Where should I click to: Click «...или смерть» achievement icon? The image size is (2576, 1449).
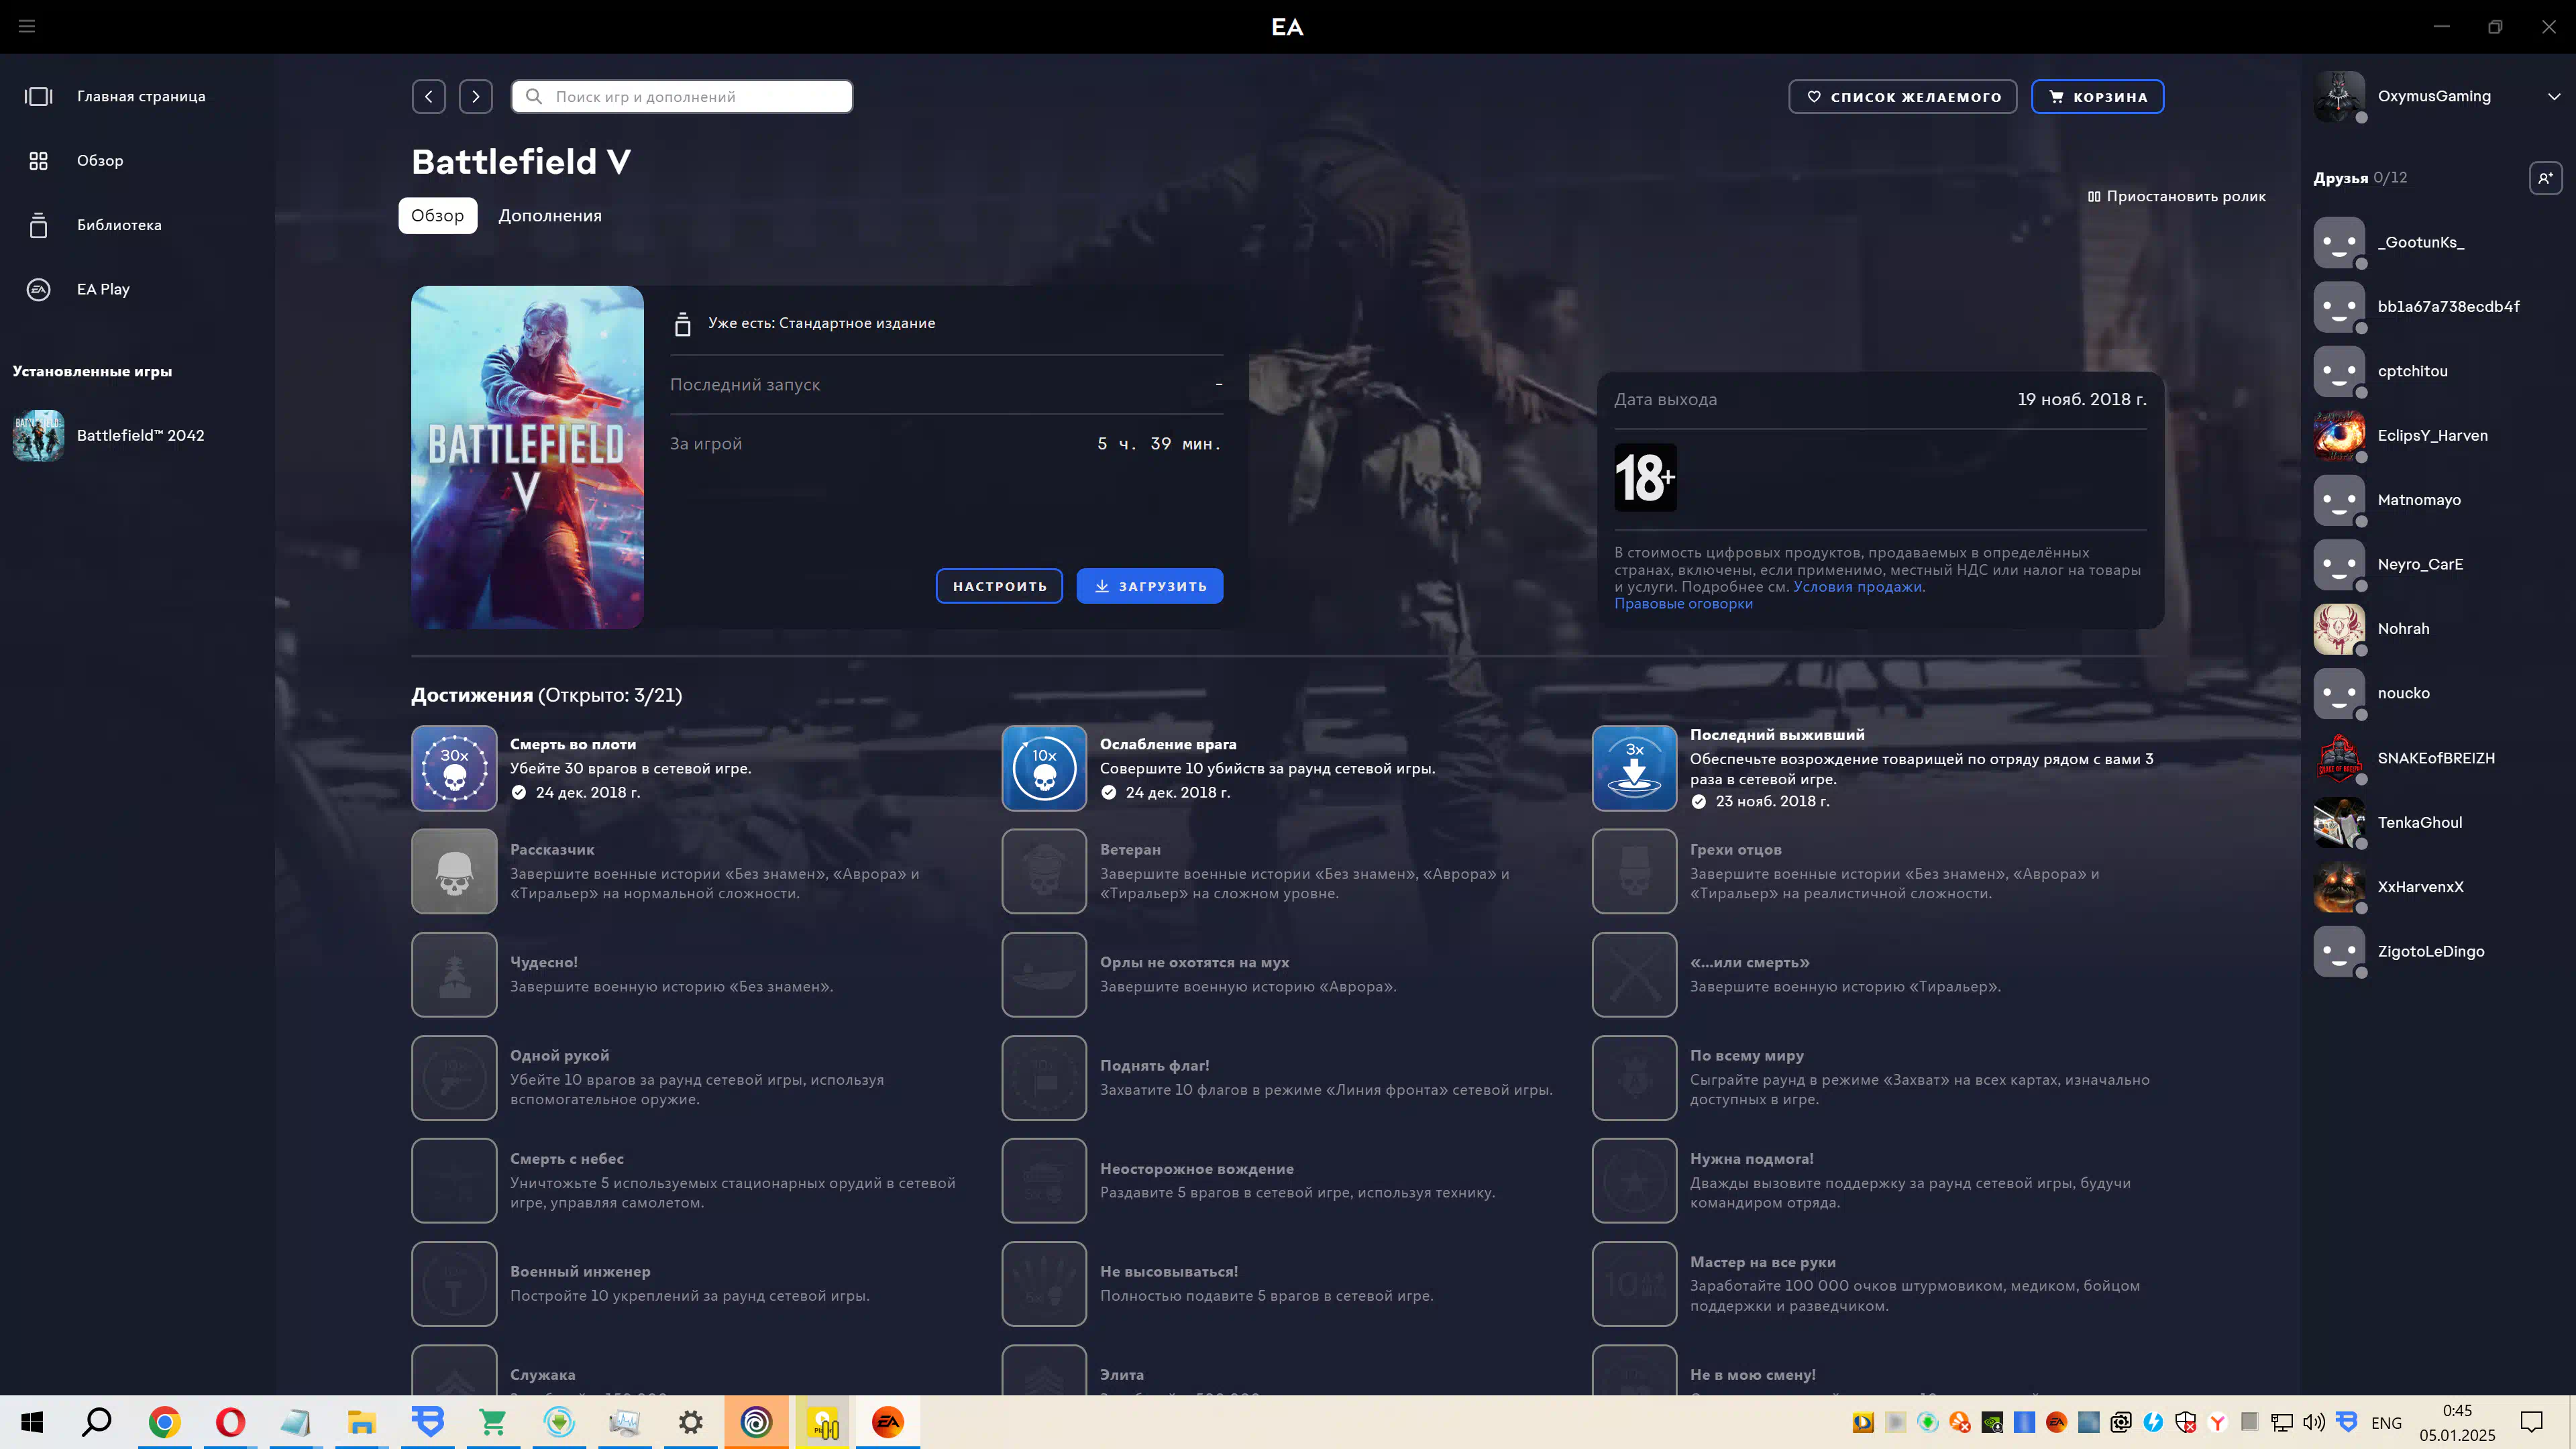pyautogui.click(x=1634, y=975)
